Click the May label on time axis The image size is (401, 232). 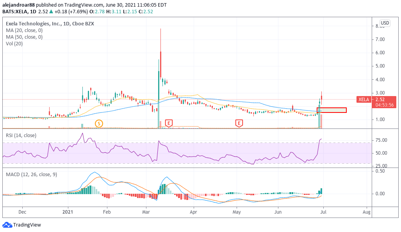tap(237, 212)
